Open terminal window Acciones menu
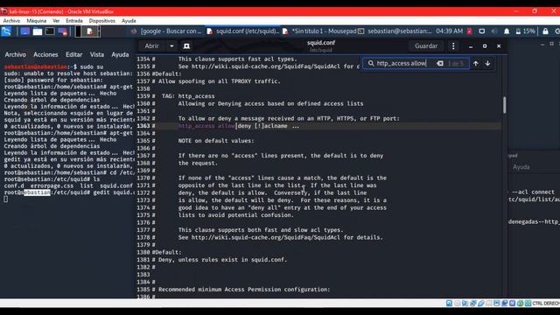This screenshot has height=315, width=560. 45,54
